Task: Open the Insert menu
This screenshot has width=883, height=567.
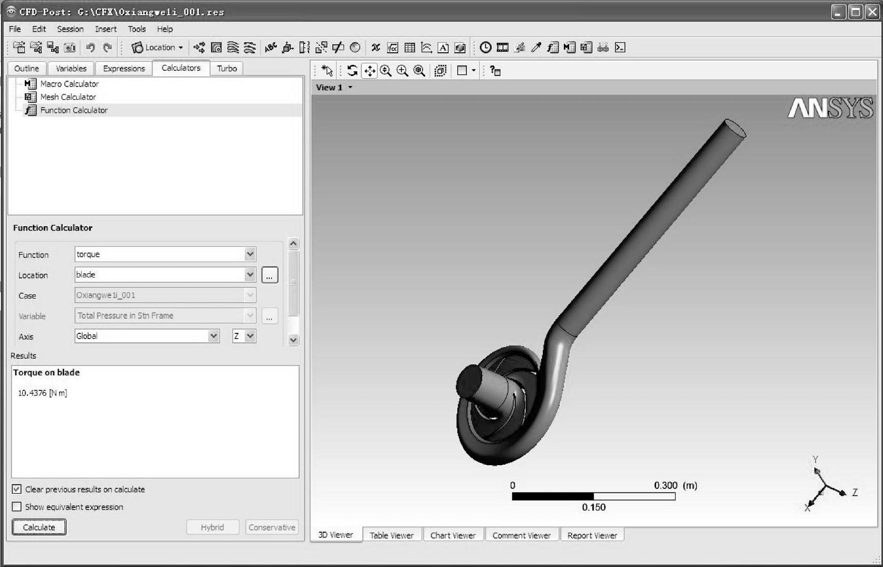Action: (105, 29)
